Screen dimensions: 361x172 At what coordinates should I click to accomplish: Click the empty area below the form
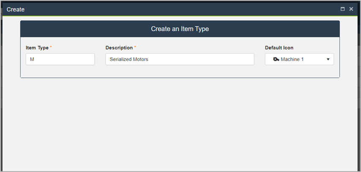coord(180,122)
